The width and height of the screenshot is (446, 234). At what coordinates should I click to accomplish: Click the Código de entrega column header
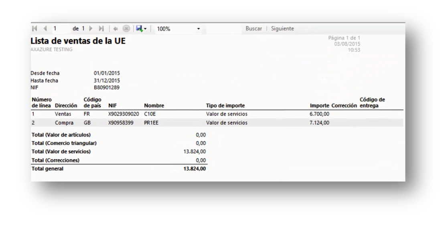click(372, 102)
